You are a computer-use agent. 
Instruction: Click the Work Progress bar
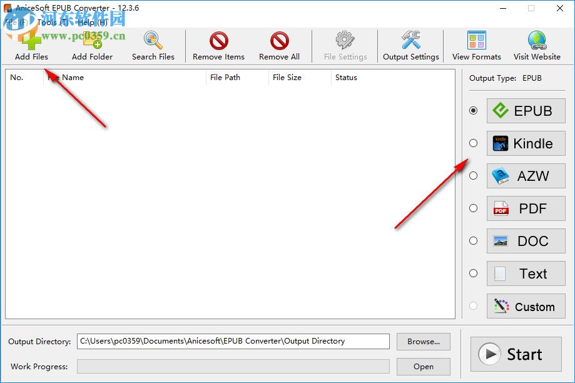(x=233, y=367)
